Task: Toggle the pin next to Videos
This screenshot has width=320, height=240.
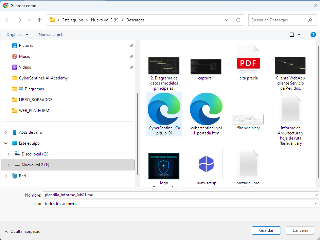Action: pos(131,67)
